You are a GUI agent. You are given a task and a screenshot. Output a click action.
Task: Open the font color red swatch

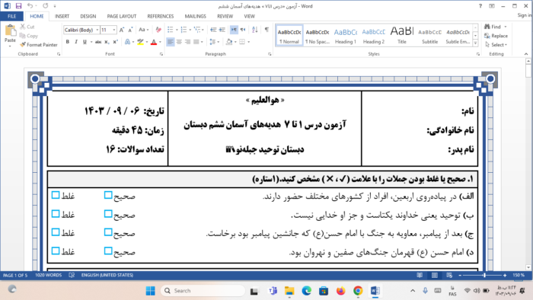point(154,42)
